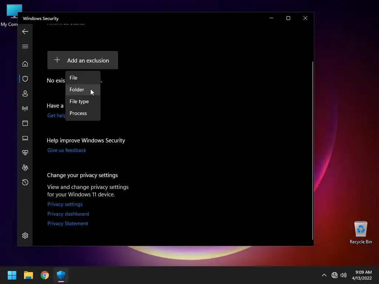Open Protection history clock icon
Viewport: 379px width, 284px height.
coord(25,182)
